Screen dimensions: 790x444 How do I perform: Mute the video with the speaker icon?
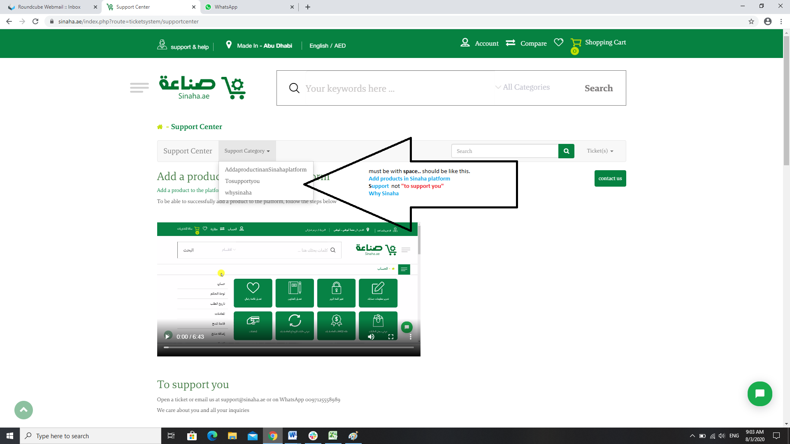[371, 337]
